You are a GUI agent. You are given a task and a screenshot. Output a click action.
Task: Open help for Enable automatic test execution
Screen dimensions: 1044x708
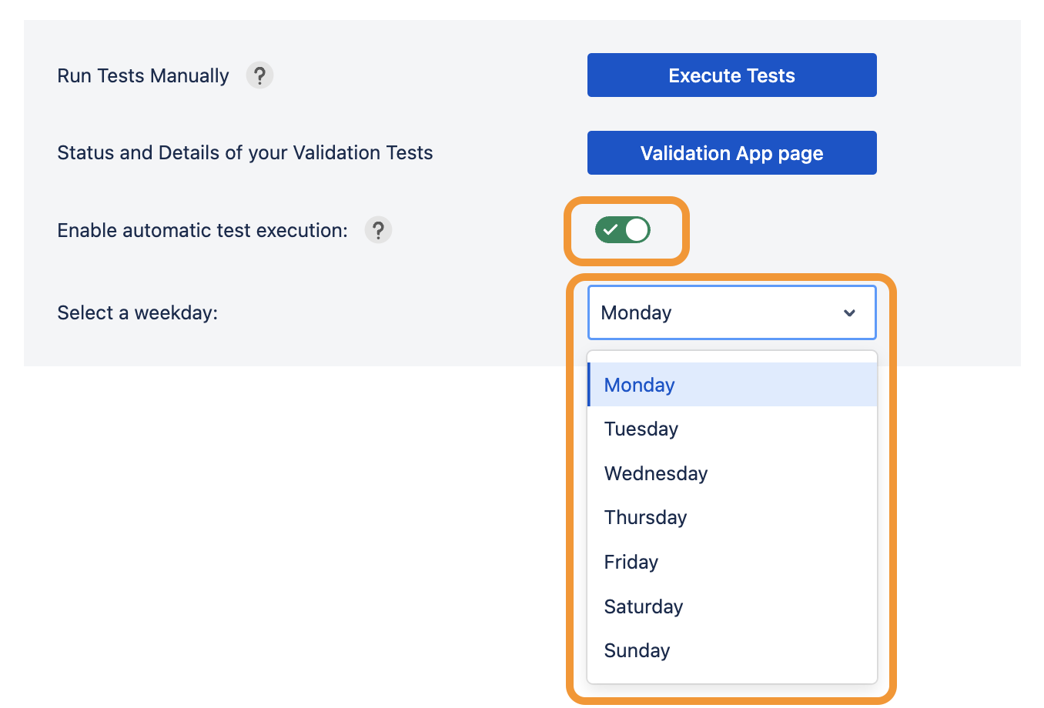[x=378, y=229]
